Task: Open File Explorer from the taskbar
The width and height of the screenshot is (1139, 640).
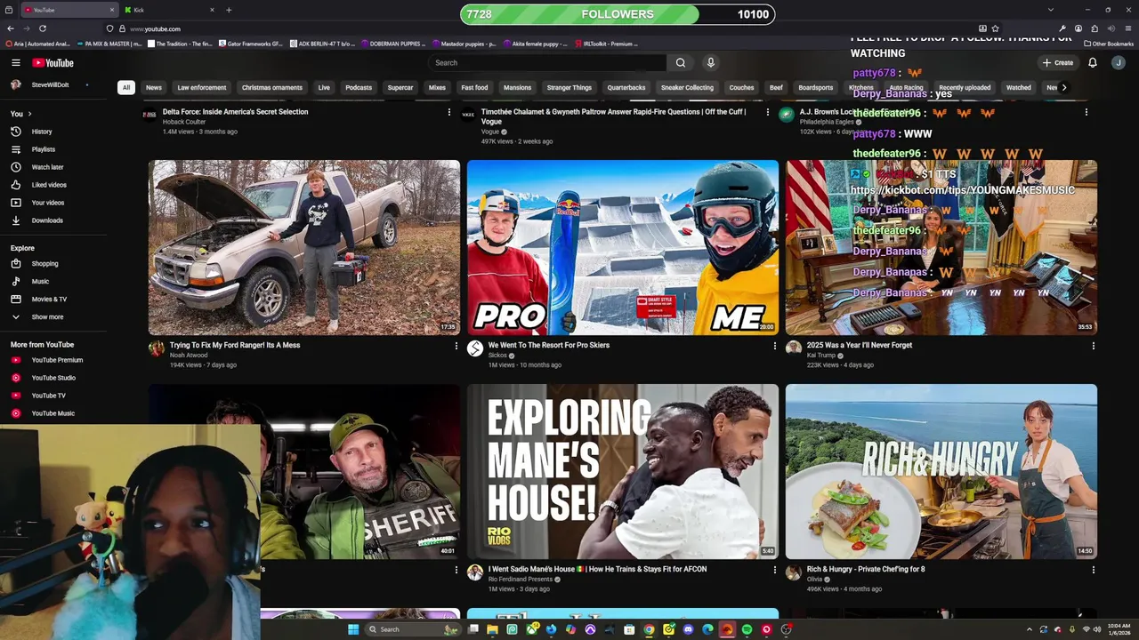Action: tap(492, 629)
